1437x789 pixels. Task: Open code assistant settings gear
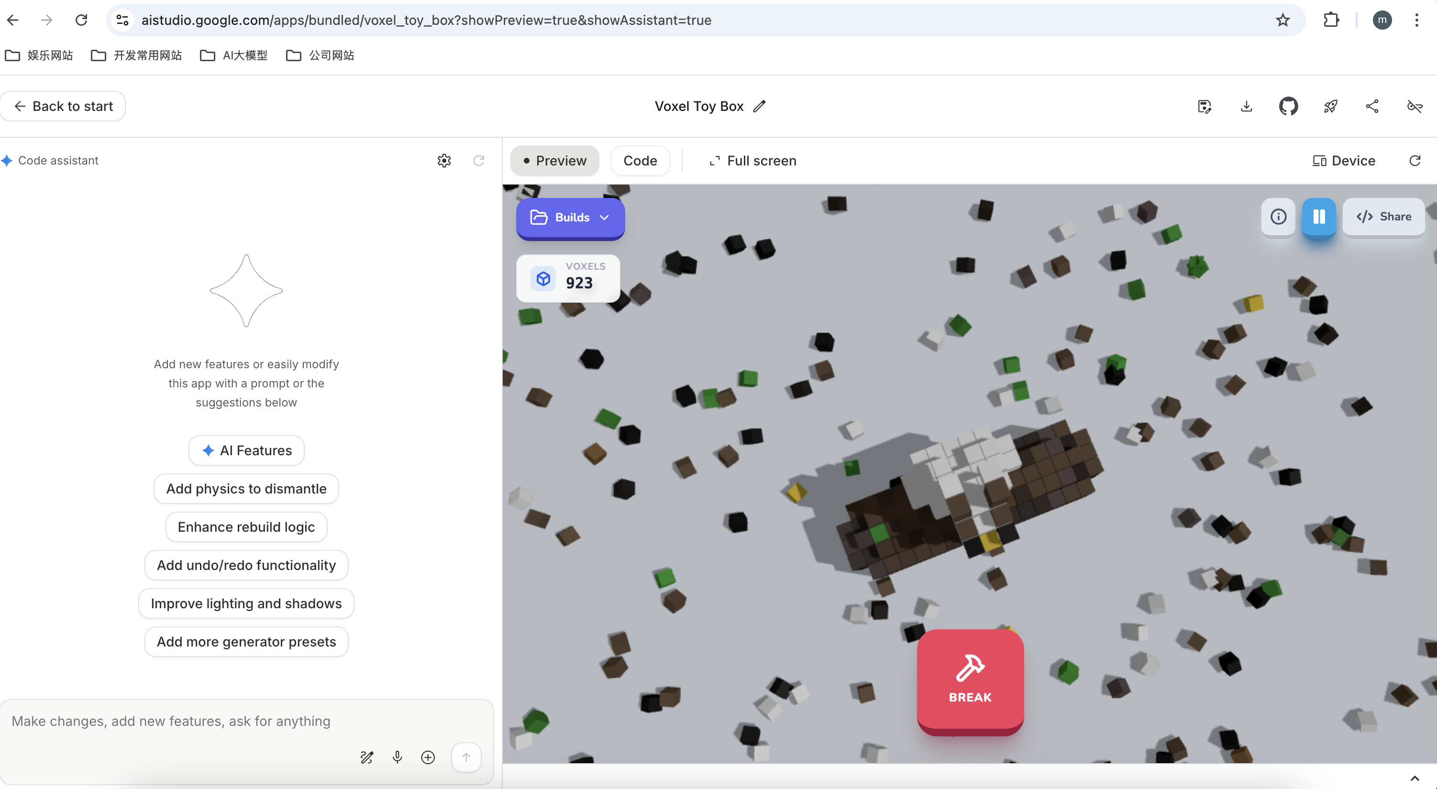pyautogui.click(x=444, y=161)
